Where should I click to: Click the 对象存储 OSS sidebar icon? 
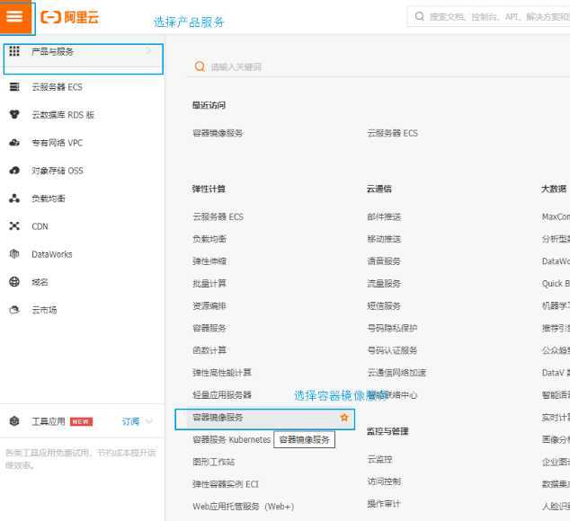click(14, 171)
